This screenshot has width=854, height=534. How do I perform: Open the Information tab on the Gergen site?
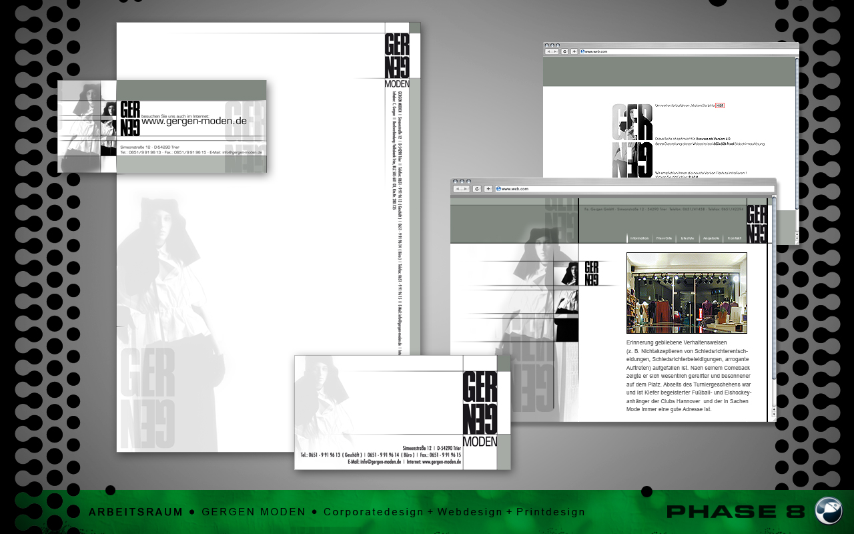pos(640,238)
